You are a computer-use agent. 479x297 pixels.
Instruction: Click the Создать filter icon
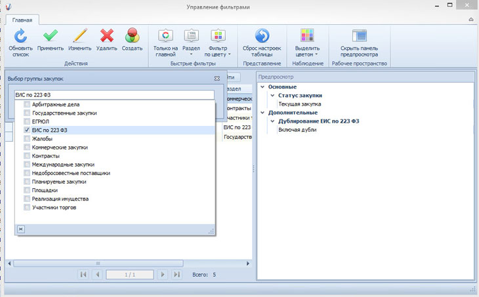tap(132, 36)
